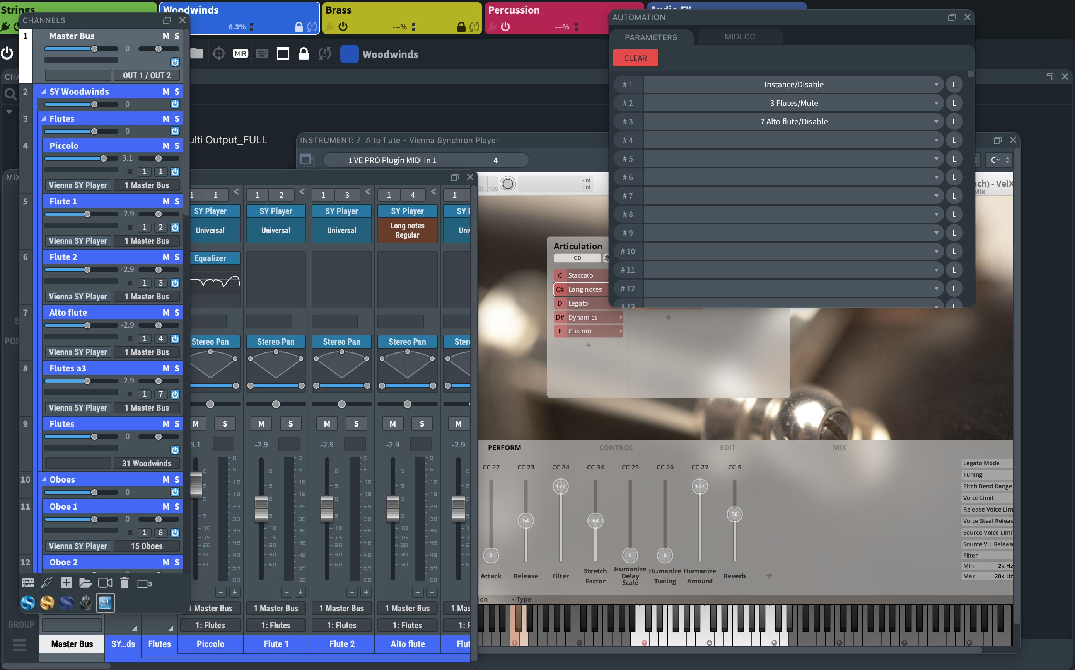The height and width of the screenshot is (670, 1075).
Task: Click the padlock icon beside MIR
Action: (x=303, y=54)
